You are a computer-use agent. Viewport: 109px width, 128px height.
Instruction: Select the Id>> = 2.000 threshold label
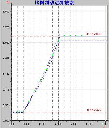coord(93,34)
